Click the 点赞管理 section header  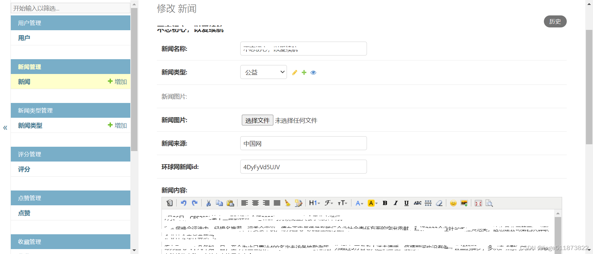click(70, 198)
